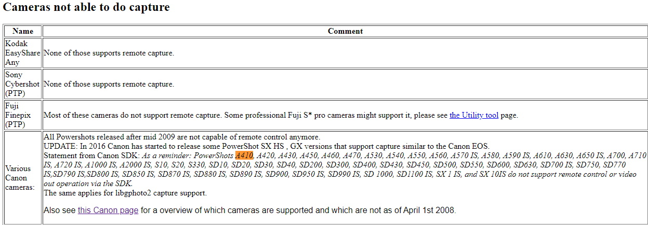Click the highlighted A410 text
The image size is (648, 225).
(244, 156)
